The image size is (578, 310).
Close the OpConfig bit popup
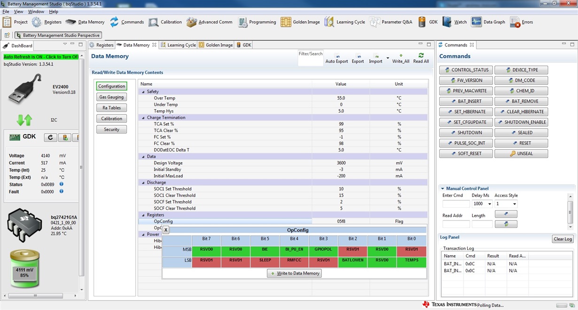166,230
